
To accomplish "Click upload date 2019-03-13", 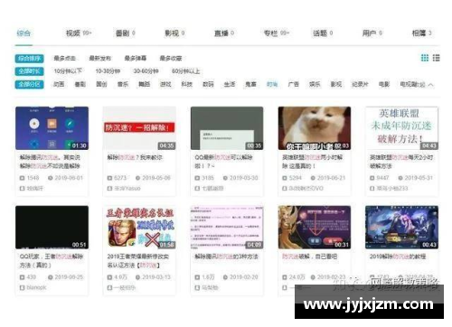I will coord(156,277).
